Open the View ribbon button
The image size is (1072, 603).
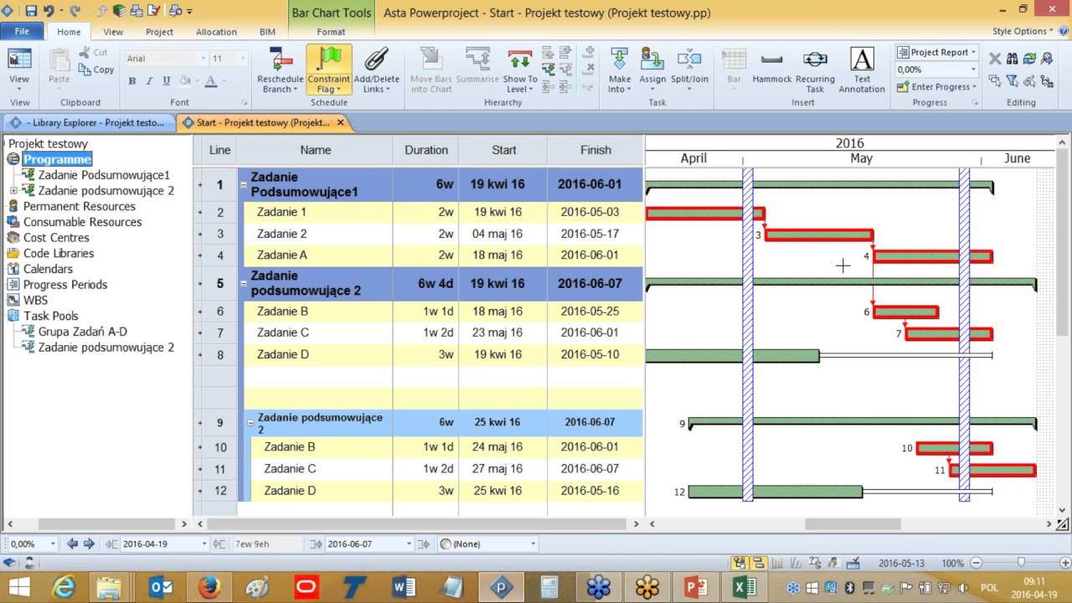point(18,70)
